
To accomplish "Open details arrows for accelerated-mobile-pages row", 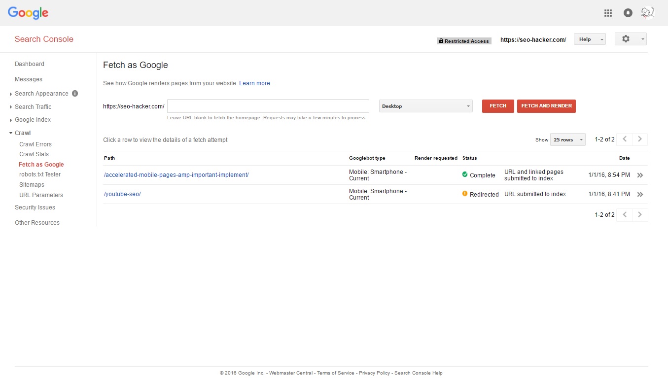I will coord(640,175).
